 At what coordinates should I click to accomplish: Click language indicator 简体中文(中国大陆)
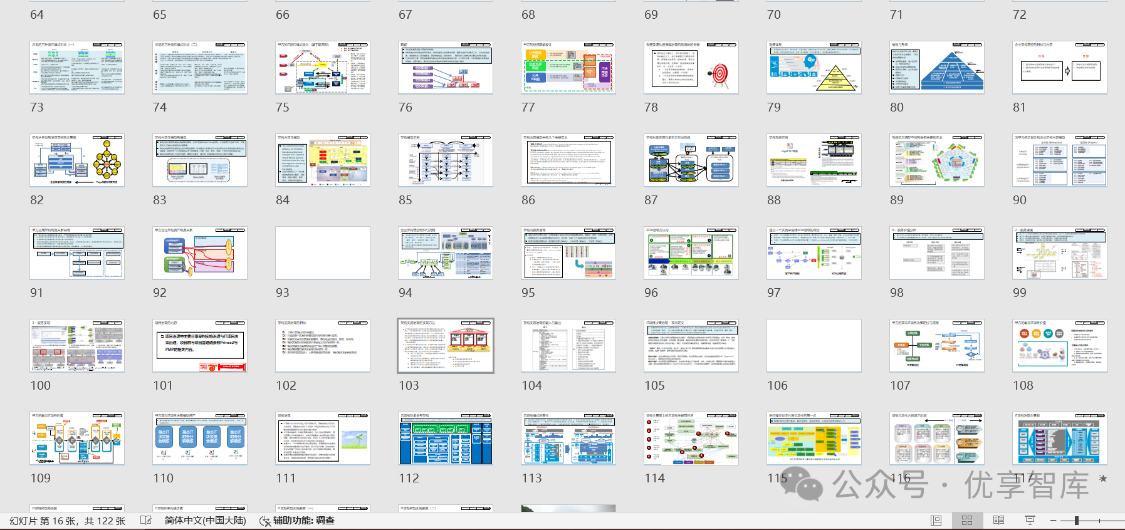[x=205, y=521]
